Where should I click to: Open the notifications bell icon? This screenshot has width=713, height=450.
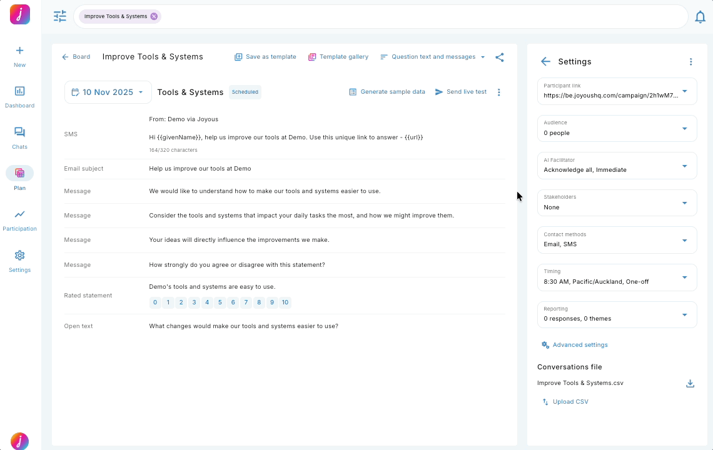point(700,17)
